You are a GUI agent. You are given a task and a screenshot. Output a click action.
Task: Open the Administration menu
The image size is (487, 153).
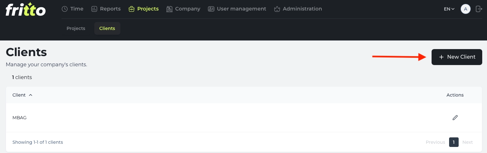(x=298, y=9)
